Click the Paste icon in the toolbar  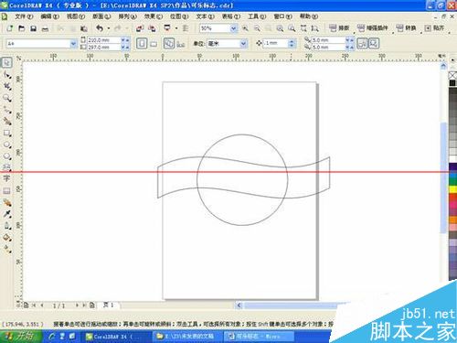[84, 28]
